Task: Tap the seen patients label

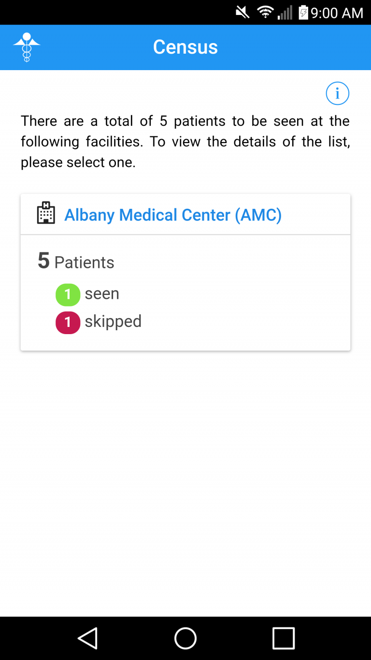Action: 102,294
